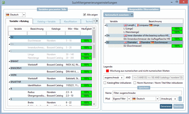Open the partially visible Technis tab
The image size is (189, 114).
[87, 21]
